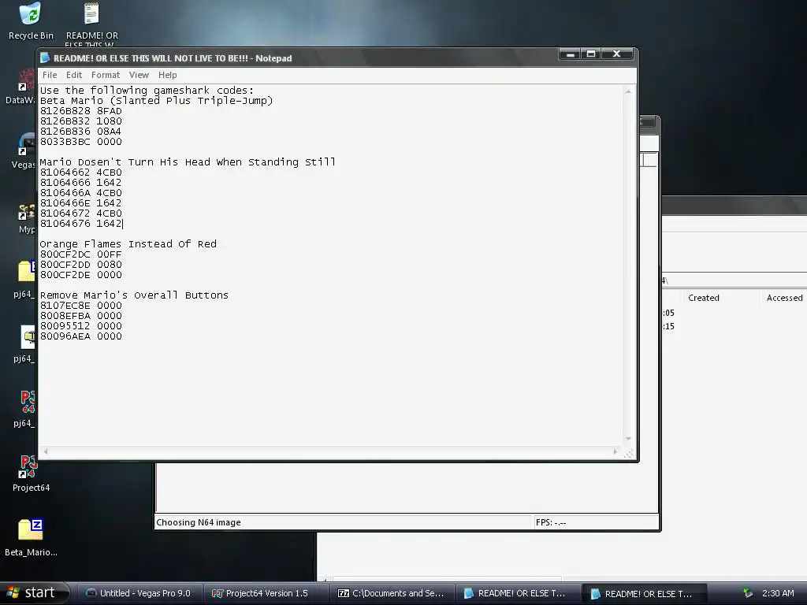The width and height of the screenshot is (807, 605).
Task: Click the system tray icon beside the clock
Action: (x=748, y=593)
